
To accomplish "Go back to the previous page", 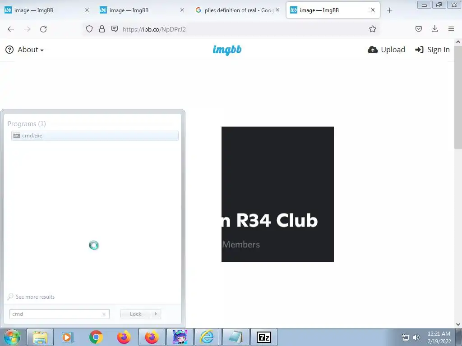I will tap(11, 29).
